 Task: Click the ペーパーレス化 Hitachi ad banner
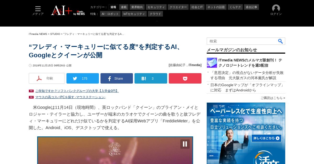tap(246, 133)
